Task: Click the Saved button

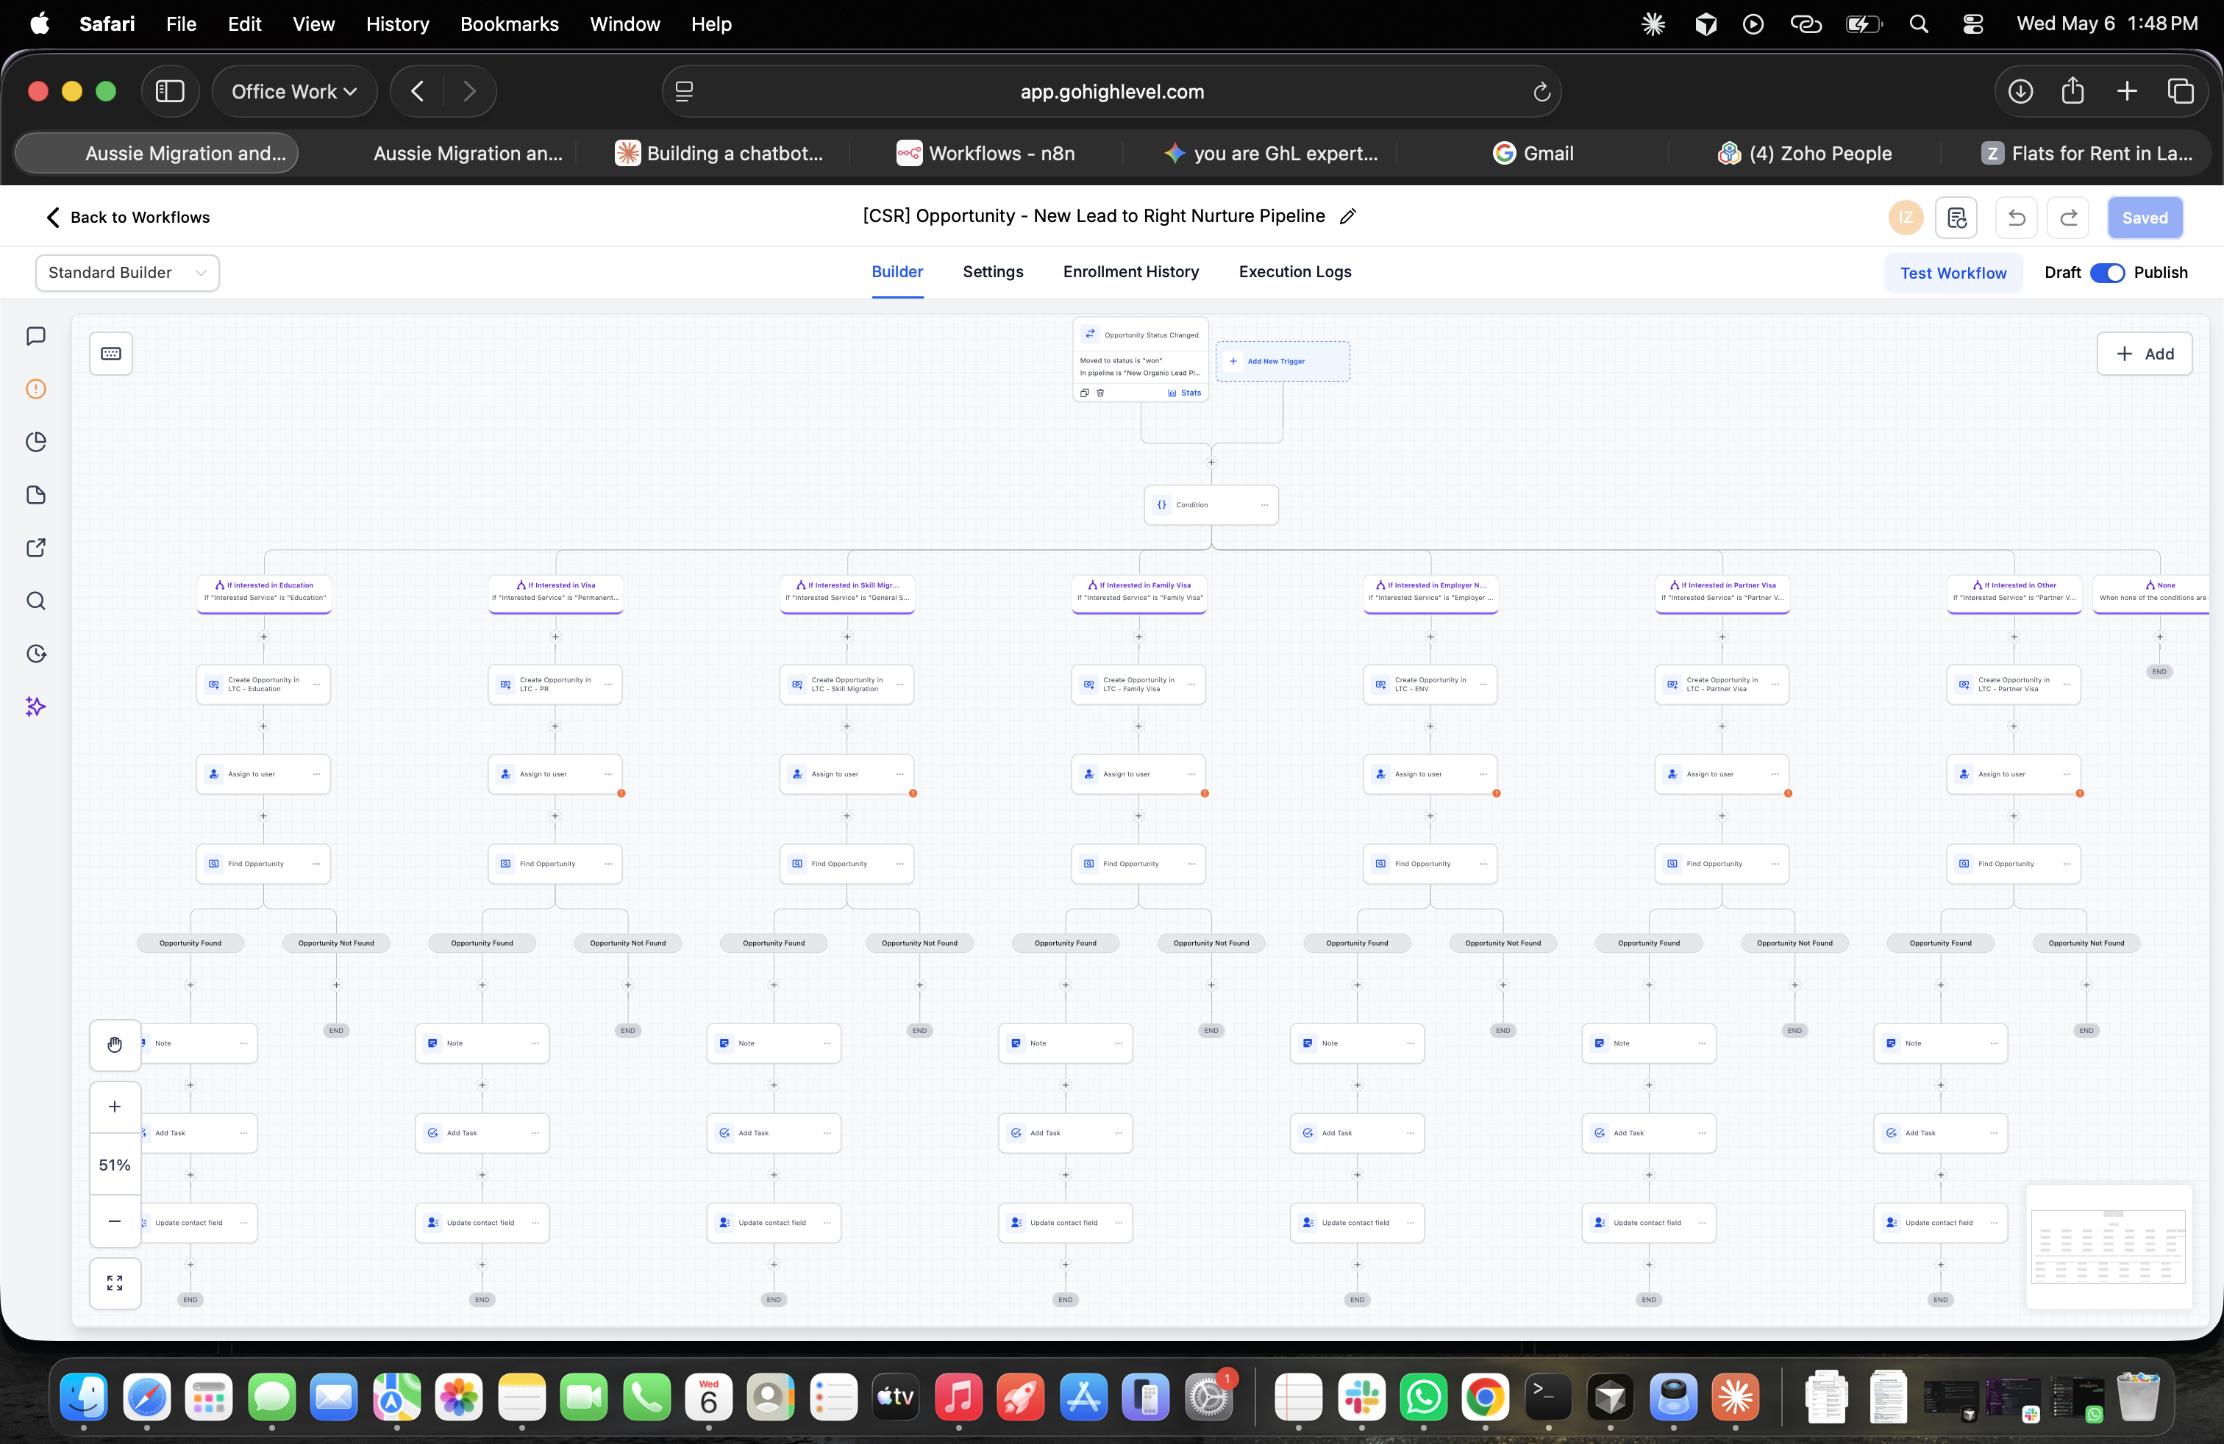Action: [2145, 218]
